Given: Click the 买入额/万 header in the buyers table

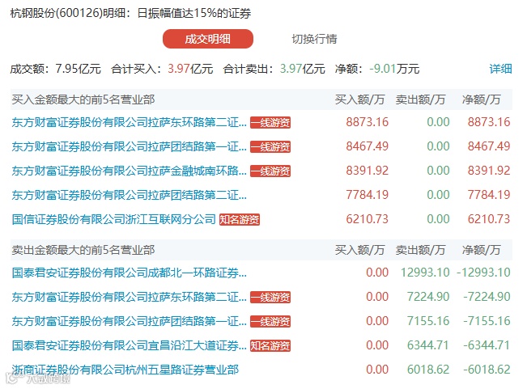Looking at the screenshot, I should (x=359, y=99).
